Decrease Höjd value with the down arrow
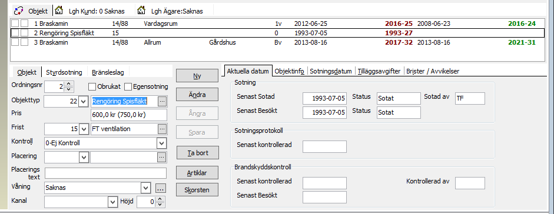The width and height of the screenshot is (554, 214). click(161, 205)
